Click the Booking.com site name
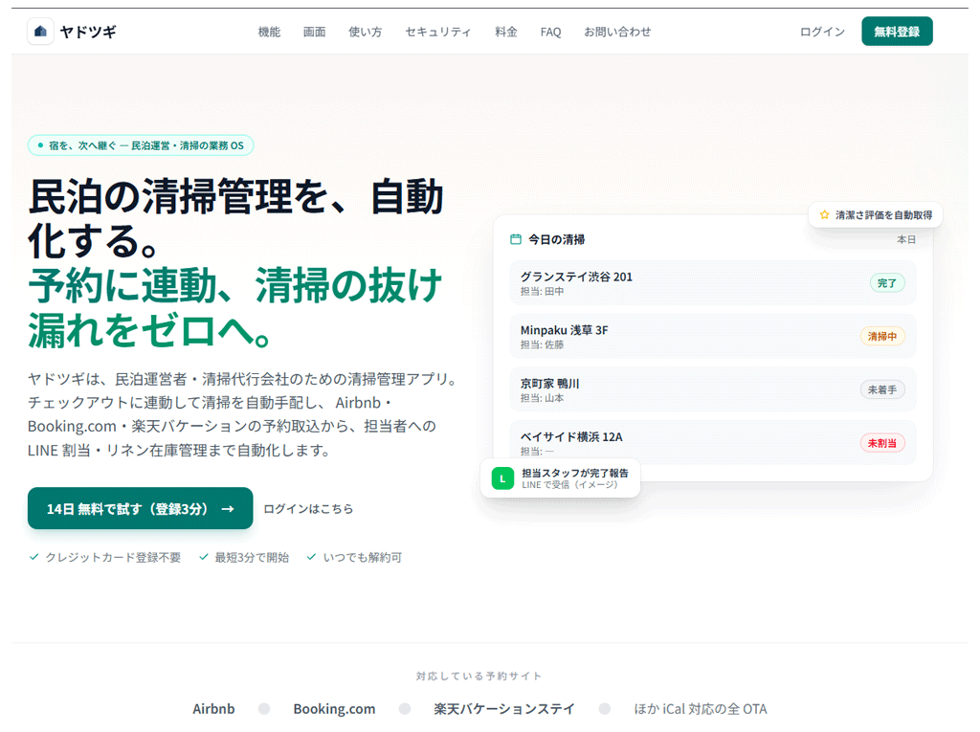Screen dimensions: 980x732 [334, 709]
